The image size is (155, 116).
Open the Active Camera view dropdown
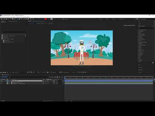click(67, 72)
